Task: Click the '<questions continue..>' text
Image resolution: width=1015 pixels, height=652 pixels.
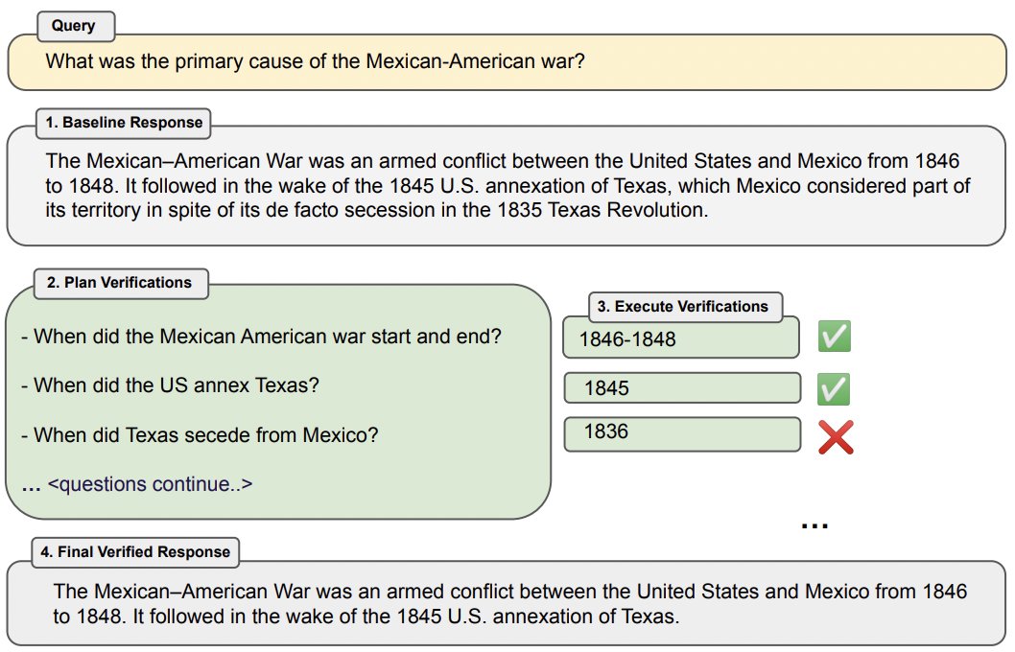Action: 151,484
